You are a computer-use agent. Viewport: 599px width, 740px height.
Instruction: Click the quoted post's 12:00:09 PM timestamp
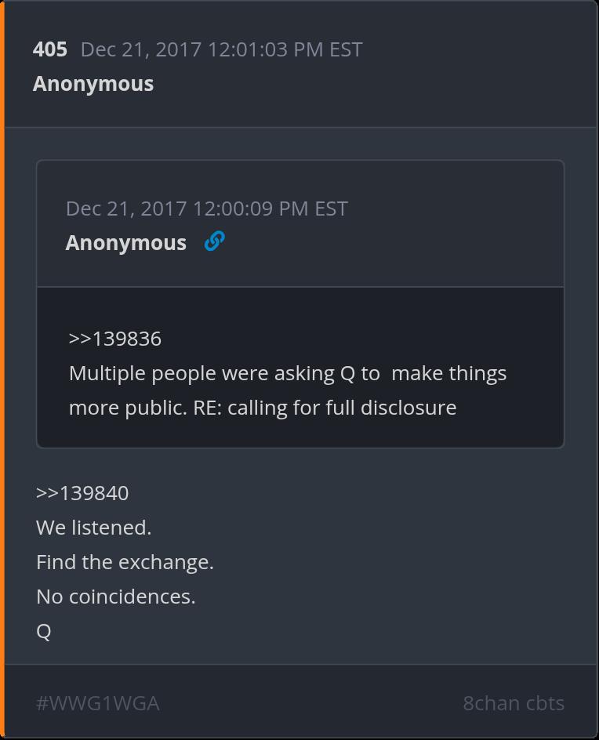pyautogui.click(x=207, y=209)
